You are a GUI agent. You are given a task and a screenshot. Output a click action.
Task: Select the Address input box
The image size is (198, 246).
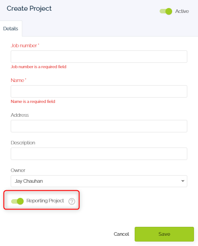coord(99,126)
